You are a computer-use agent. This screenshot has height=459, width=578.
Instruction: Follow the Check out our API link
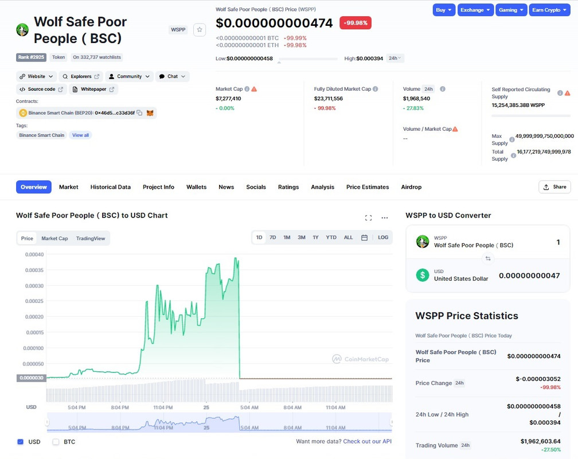pos(367,441)
